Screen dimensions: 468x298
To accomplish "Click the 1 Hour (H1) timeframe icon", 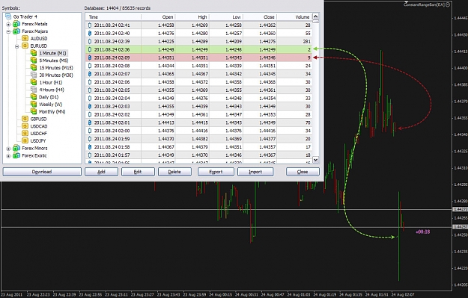I will pos(34,82).
